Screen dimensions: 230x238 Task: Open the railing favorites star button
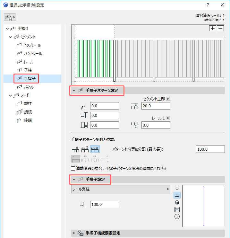(x=10, y=17)
